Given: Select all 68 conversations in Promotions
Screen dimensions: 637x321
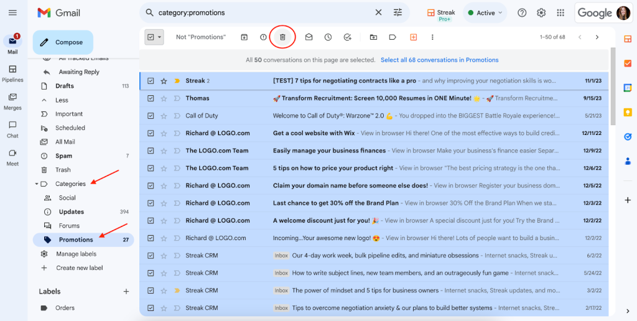Looking at the screenshot, I should click(x=440, y=60).
